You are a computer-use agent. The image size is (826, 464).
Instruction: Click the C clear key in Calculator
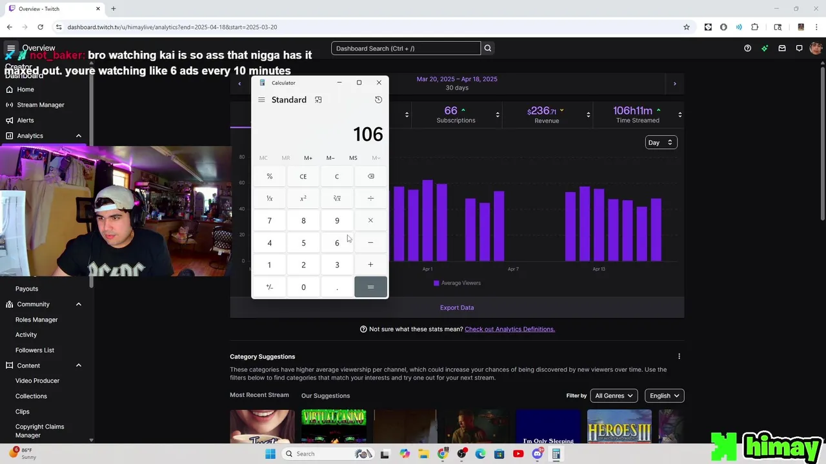pyautogui.click(x=337, y=177)
